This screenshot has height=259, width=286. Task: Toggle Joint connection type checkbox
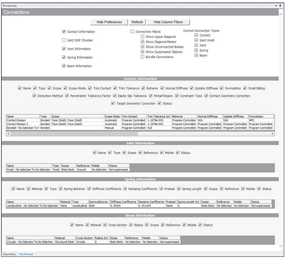coord(196,45)
